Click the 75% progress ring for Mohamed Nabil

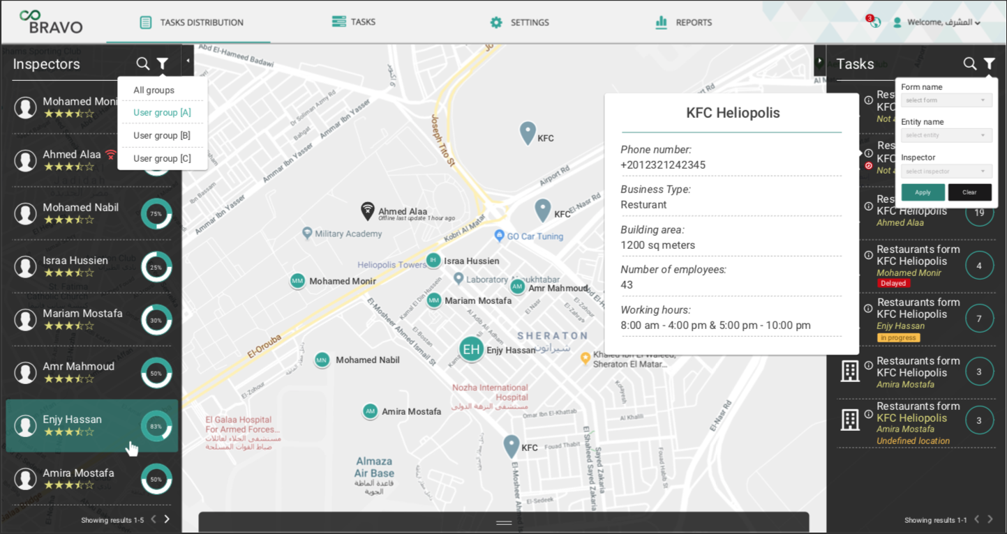coord(156,214)
